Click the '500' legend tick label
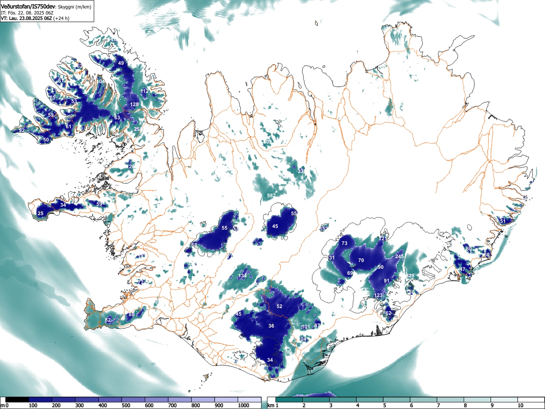 [x=126, y=406]
